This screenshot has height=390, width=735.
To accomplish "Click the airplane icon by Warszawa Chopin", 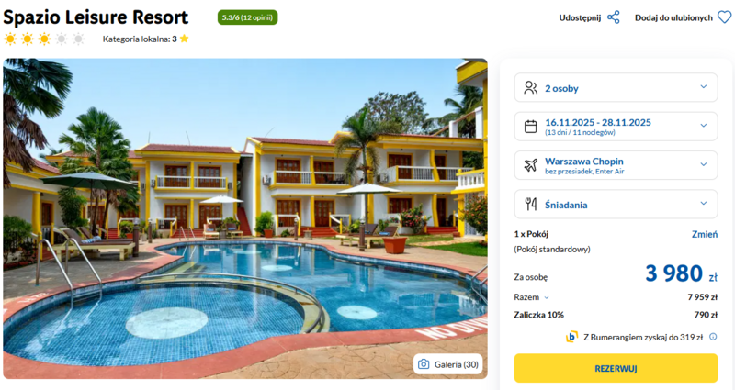I will click(531, 165).
